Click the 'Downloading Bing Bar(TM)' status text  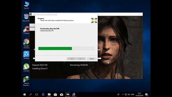[50, 29]
